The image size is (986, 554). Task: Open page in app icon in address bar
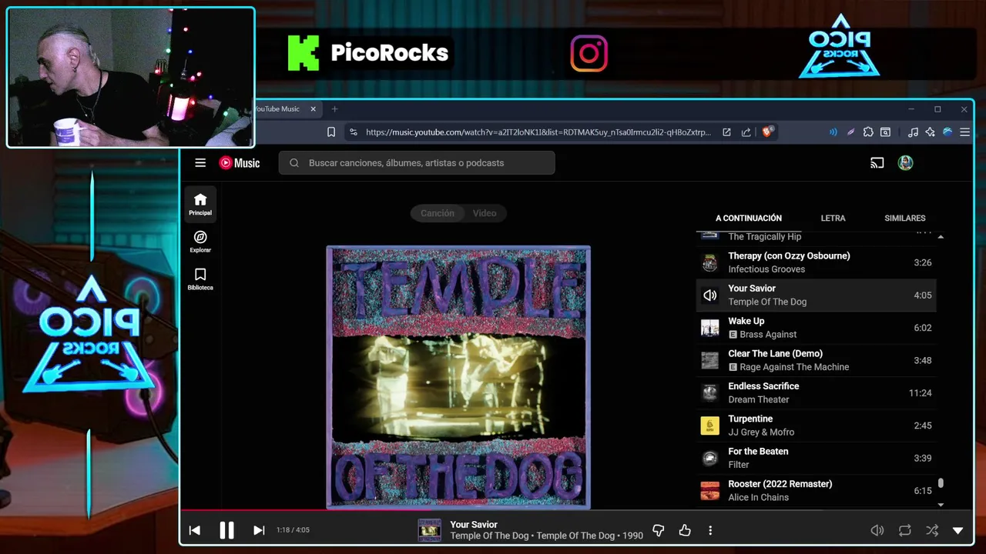pos(726,132)
